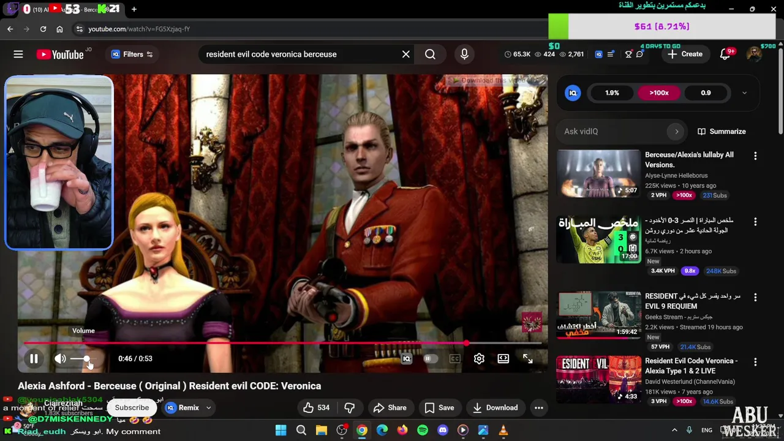Viewport: 784px width, 441px height.
Task: Go to the YouTube home logo
Action: [60, 55]
